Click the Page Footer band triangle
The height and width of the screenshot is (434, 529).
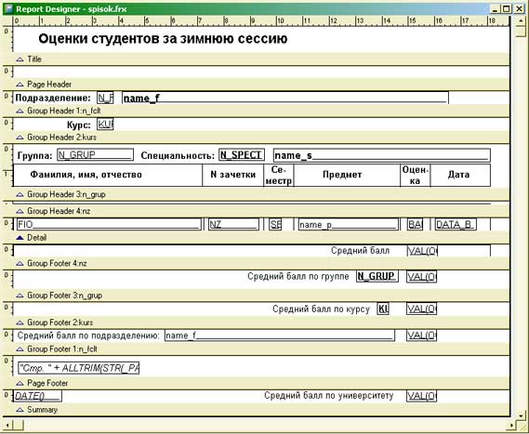20,384
